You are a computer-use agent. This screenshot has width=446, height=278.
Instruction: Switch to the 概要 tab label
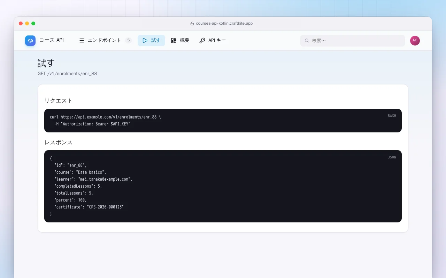185,40
